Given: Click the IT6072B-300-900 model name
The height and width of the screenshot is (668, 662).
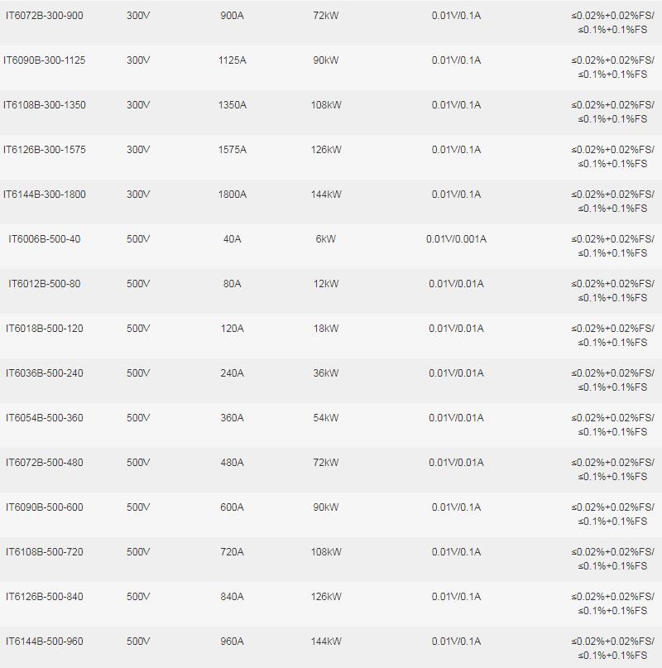Looking at the screenshot, I should [x=43, y=16].
